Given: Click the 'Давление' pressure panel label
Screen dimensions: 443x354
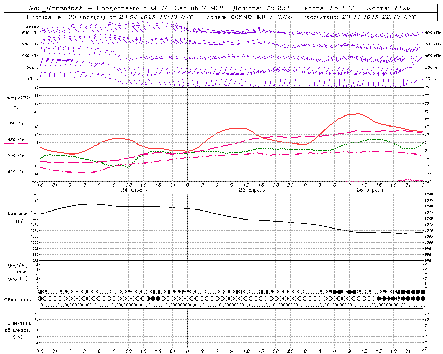Looking at the screenshot, I should [18, 213].
